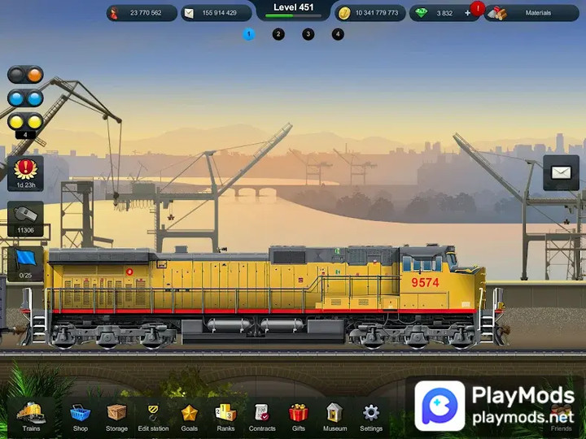Open achievement badge with 1d 23h timer

(25, 174)
